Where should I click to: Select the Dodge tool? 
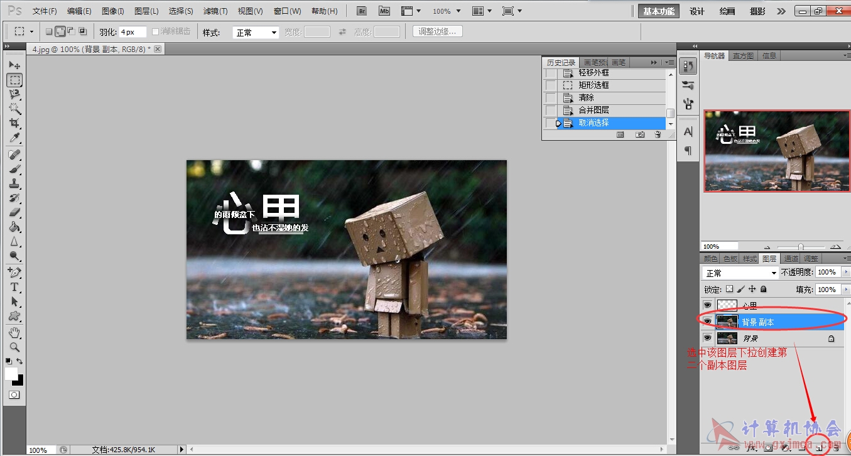(x=14, y=256)
